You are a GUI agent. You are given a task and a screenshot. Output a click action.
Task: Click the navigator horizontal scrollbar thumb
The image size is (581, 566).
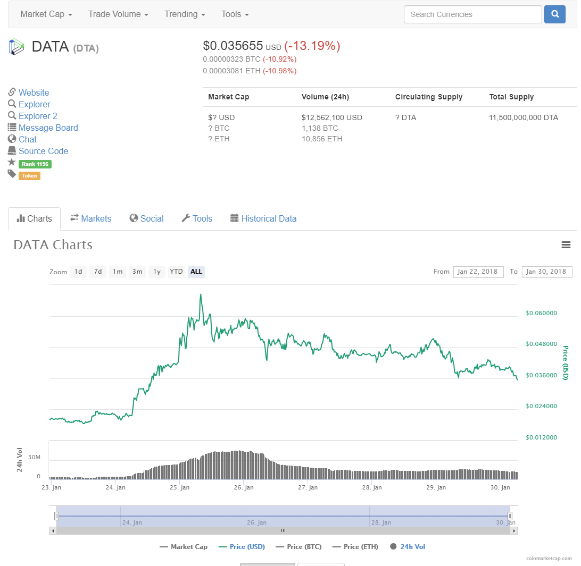(x=284, y=531)
